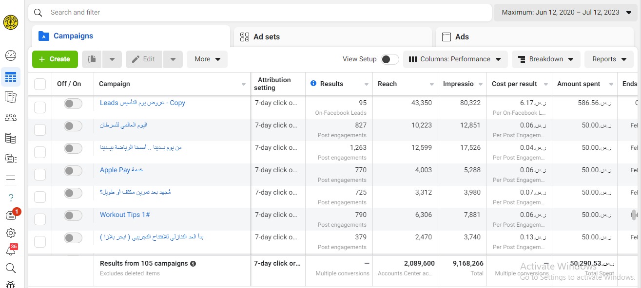This screenshot has width=641, height=288.
Task: Open the Leads عروض يوم التأسيس Copy campaign
Action: [x=142, y=103]
